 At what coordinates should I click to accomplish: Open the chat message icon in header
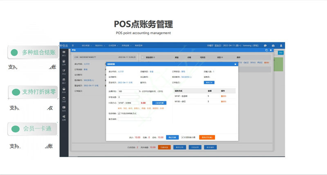[x=265, y=46]
